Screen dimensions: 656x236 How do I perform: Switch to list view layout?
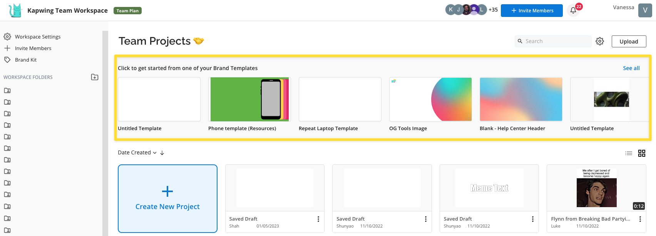click(629, 153)
